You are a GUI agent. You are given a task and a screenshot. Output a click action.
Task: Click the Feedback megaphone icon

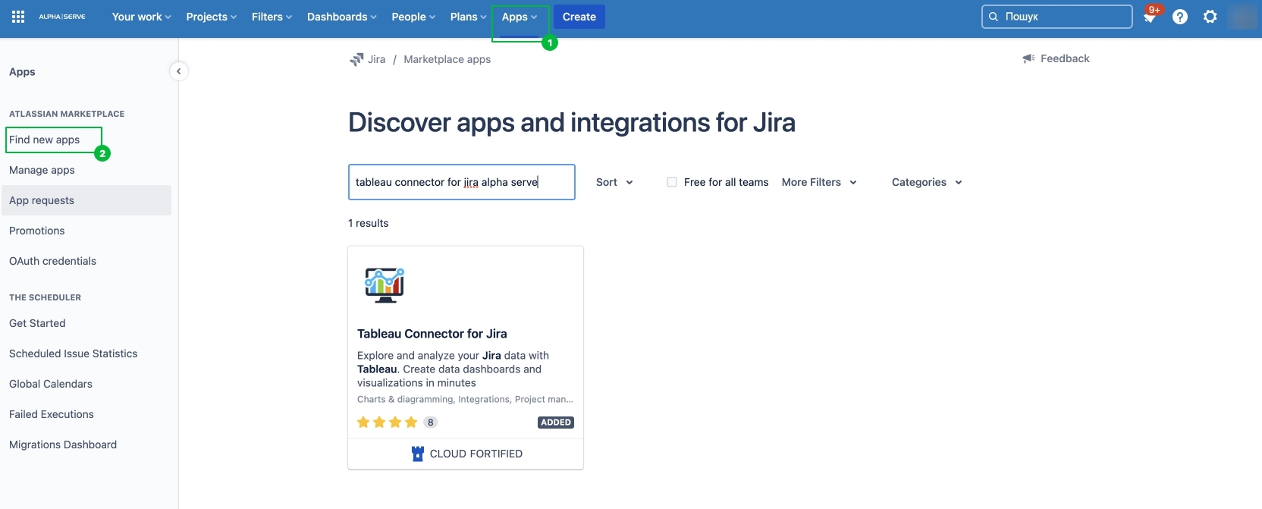pyautogui.click(x=1029, y=58)
